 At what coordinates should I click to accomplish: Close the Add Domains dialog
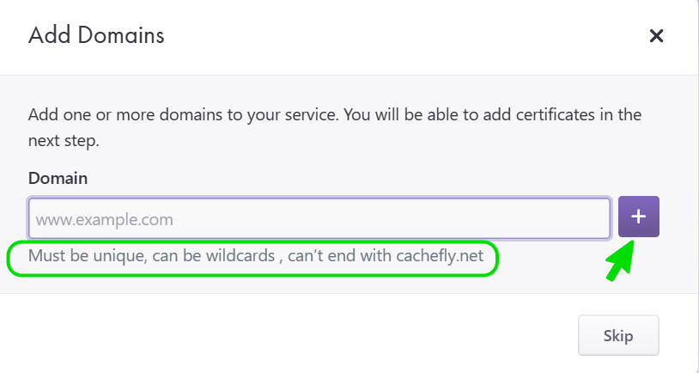[657, 35]
